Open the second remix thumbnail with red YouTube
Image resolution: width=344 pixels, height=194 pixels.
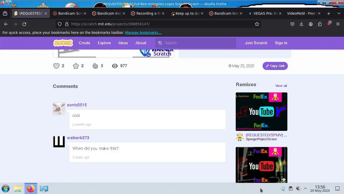pos(262,165)
